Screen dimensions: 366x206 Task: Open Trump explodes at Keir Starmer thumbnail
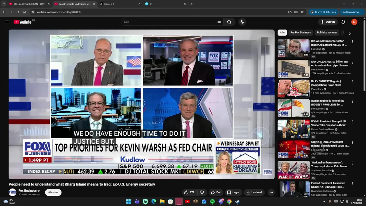point(293,170)
